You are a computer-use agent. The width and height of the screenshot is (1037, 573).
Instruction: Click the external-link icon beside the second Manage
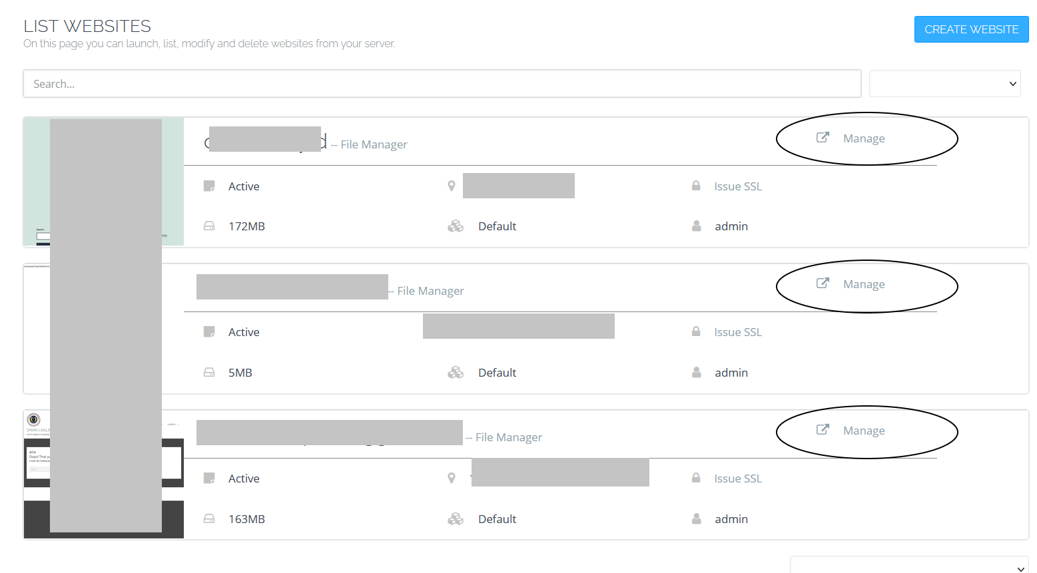[823, 283]
